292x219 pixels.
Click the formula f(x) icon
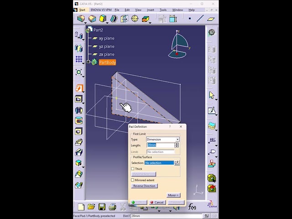coord(192,207)
